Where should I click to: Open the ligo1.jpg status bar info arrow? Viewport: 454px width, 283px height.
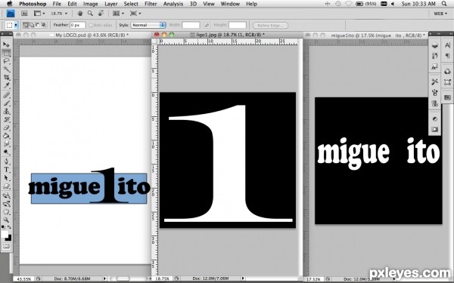point(243,278)
